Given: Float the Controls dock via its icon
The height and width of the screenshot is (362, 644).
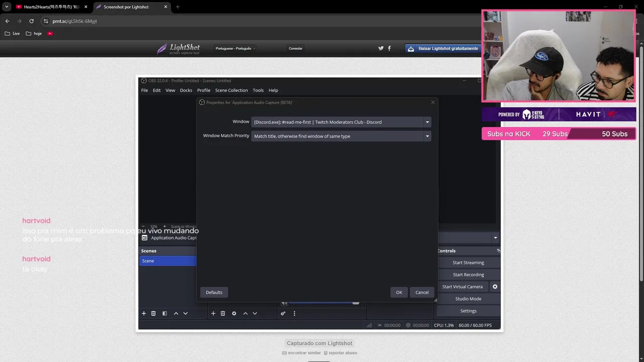Looking at the screenshot, I should coord(499,250).
